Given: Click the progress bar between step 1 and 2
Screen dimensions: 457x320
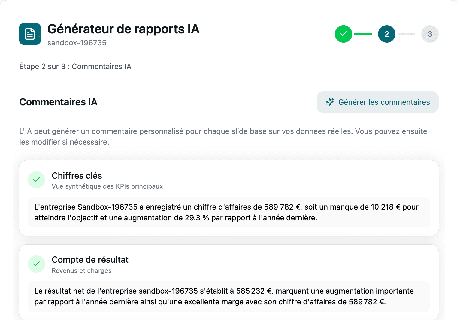Looking at the screenshot, I should tap(363, 34).
